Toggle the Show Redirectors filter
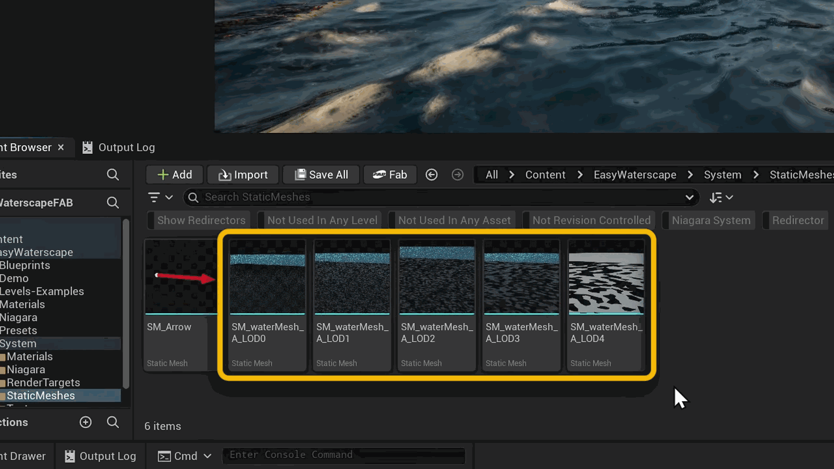The image size is (834, 469). (x=199, y=220)
